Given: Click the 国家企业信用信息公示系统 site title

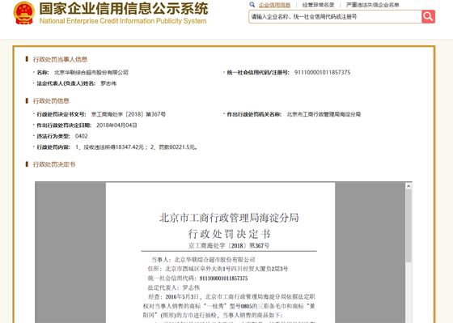Looking at the screenshot, I should (124, 8).
